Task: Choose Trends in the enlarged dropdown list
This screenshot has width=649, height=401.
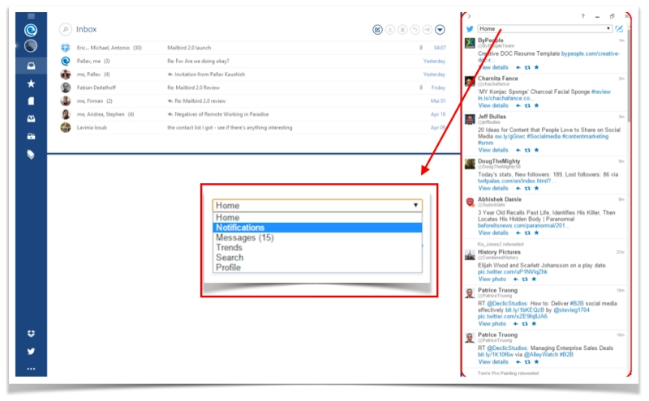Action: click(x=317, y=248)
